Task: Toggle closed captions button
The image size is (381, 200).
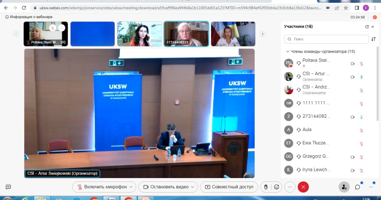Action: coord(8,187)
